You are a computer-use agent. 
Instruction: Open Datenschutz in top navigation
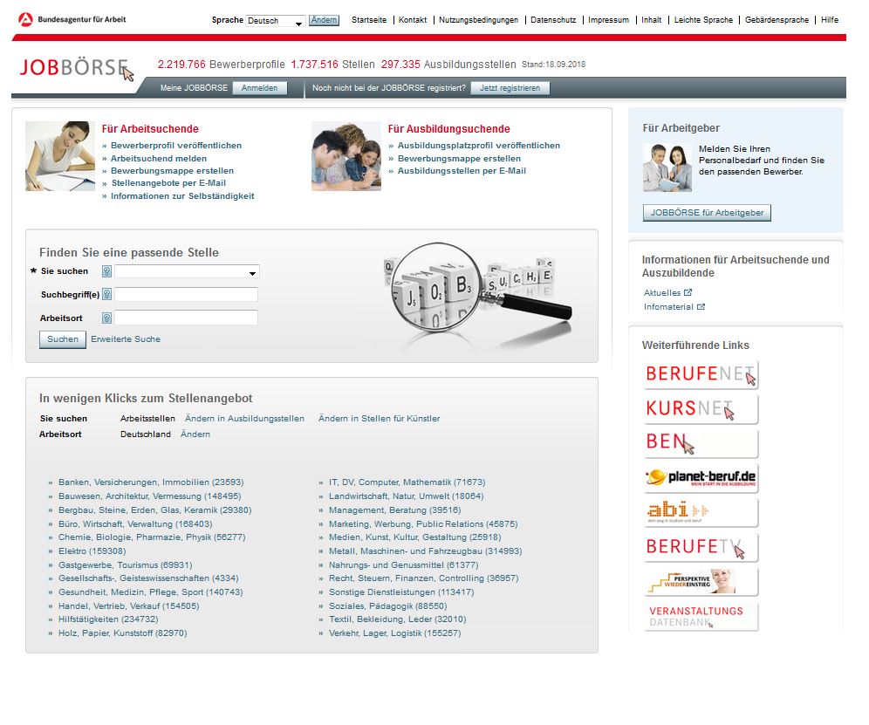coord(553,20)
